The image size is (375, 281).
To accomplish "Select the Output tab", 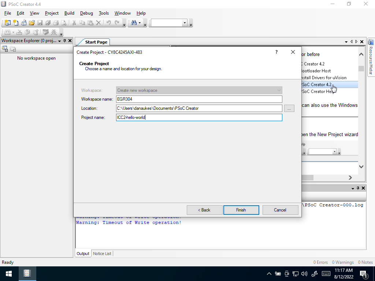I will (x=83, y=254).
